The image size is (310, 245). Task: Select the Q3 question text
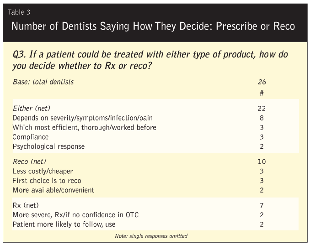click(x=151, y=60)
